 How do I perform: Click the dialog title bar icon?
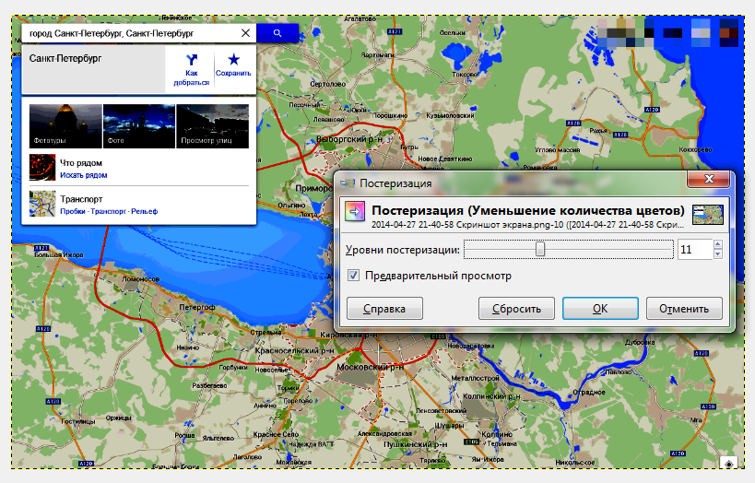(348, 183)
